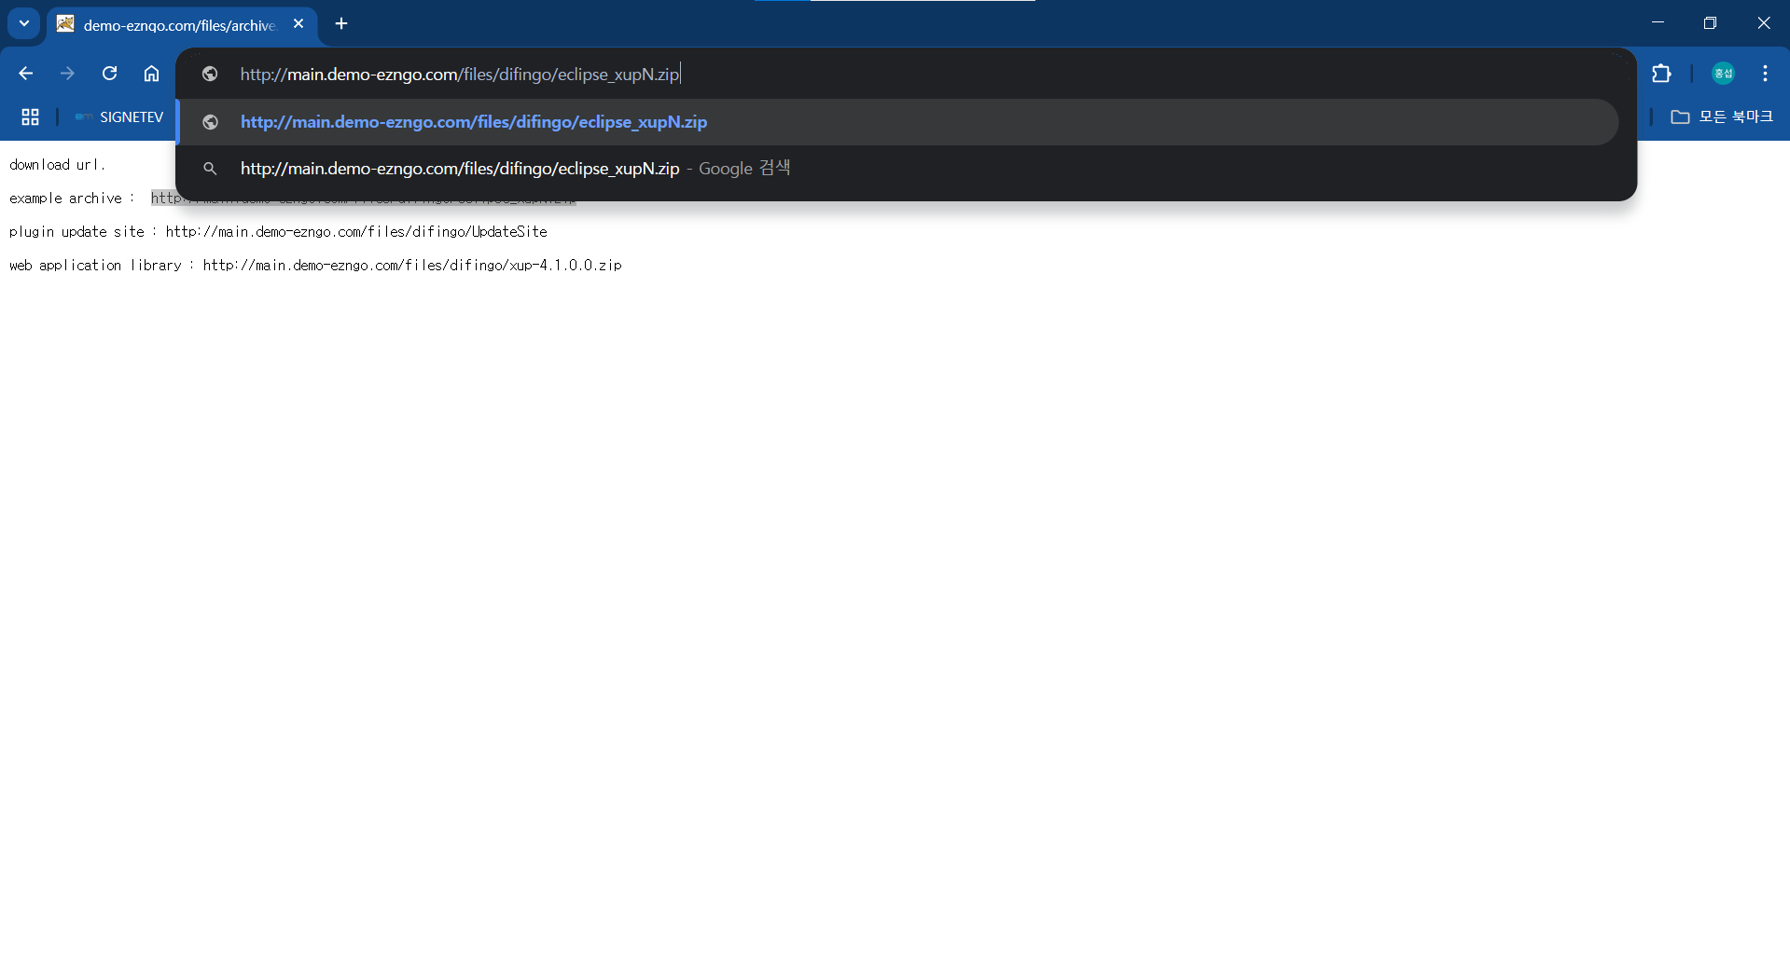Select the Google search suggestion
This screenshot has height=959, width=1790.
(515, 169)
